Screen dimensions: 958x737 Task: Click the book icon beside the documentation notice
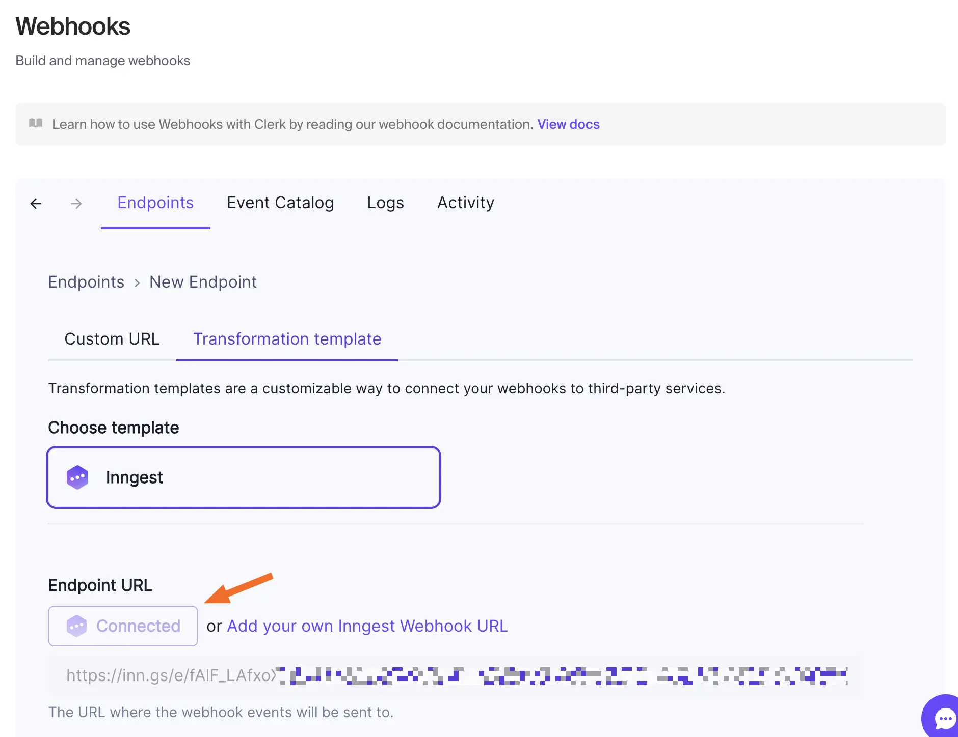[x=36, y=124]
